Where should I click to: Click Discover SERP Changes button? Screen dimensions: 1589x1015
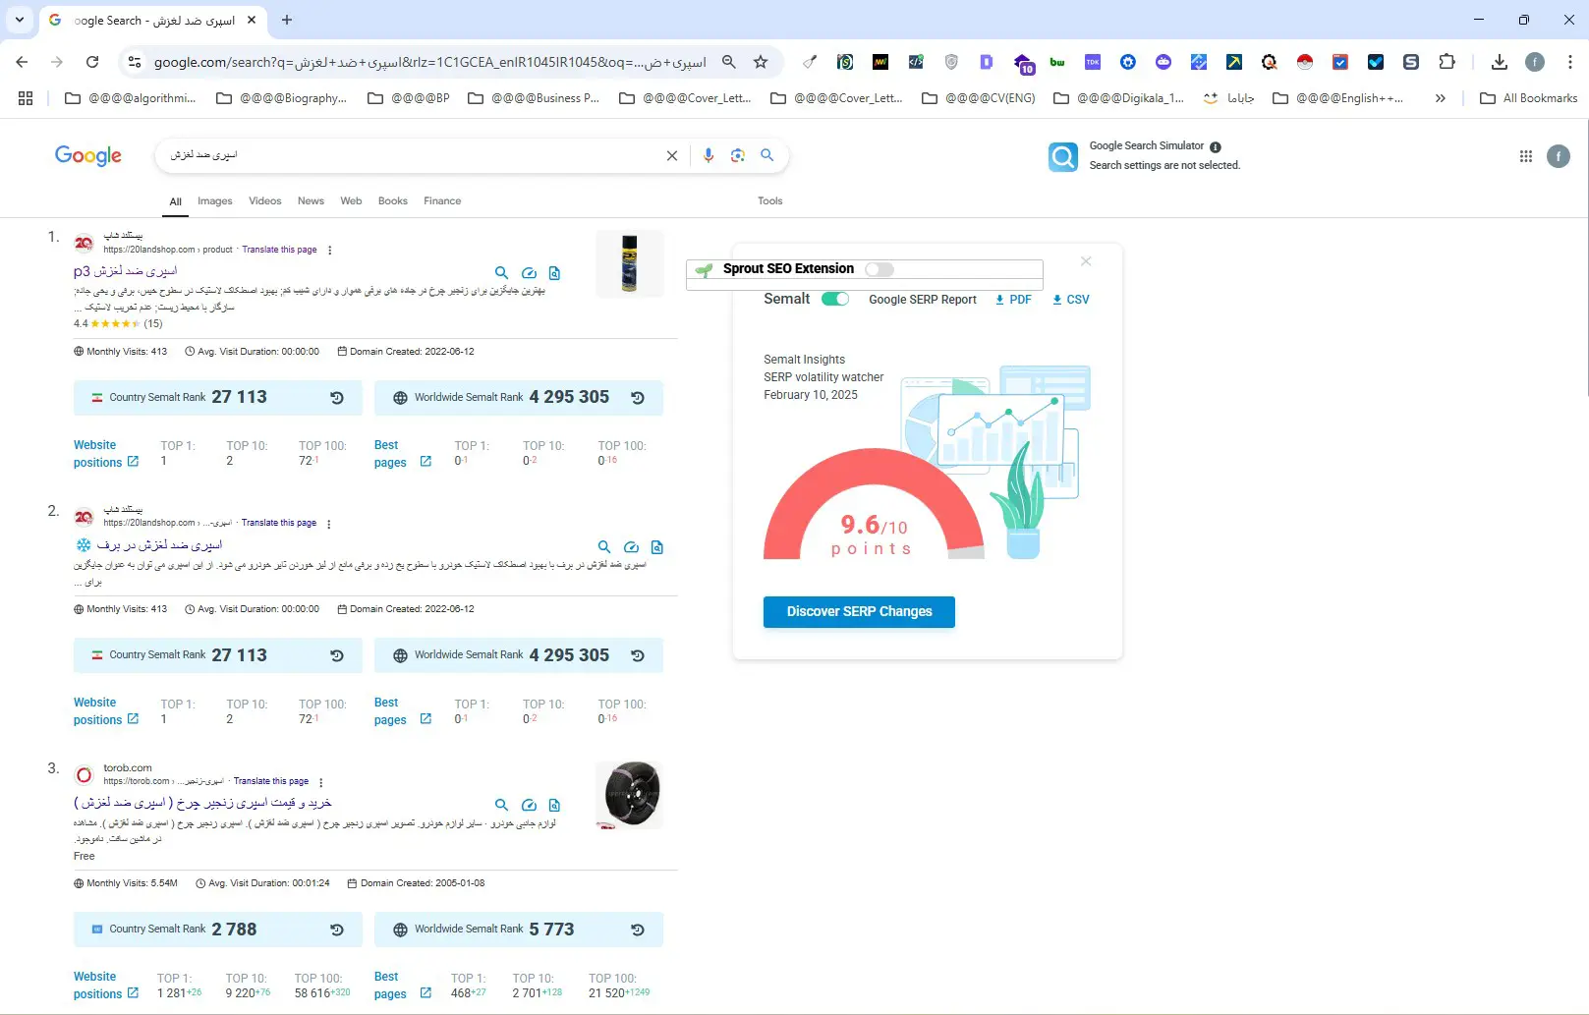point(859,611)
